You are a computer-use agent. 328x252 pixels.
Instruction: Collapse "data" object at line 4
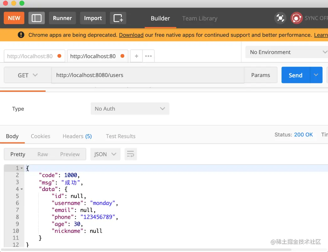(22, 189)
